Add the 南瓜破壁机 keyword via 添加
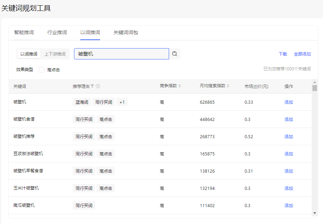 tap(289, 206)
